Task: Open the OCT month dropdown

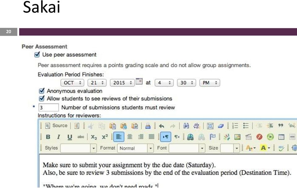Action: [x=72, y=83]
